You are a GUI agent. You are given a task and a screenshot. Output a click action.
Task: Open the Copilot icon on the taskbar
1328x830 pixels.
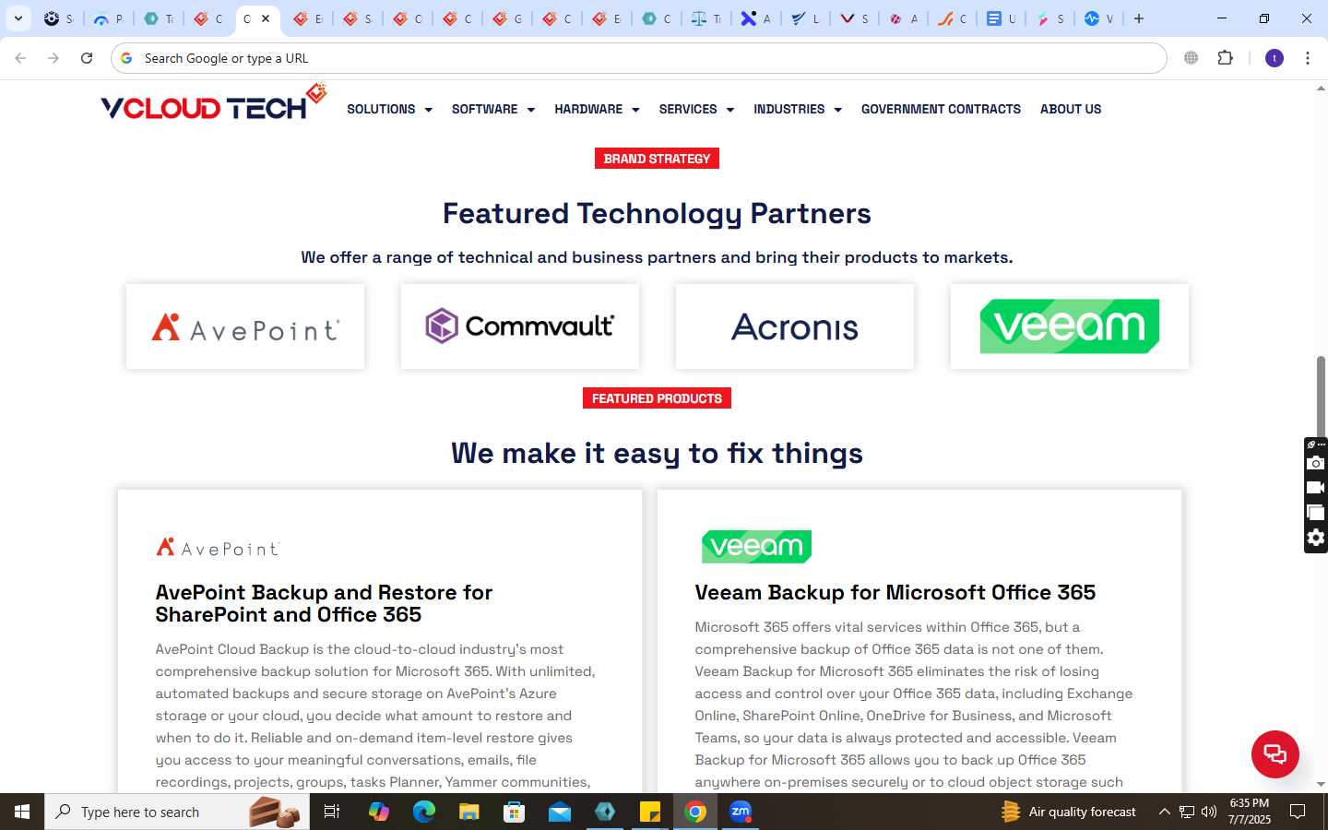[x=378, y=812]
